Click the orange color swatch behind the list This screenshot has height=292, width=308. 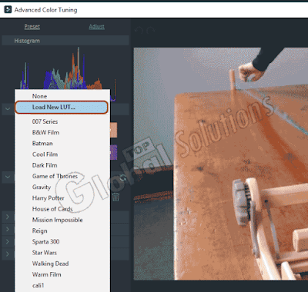[x=113, y=130]
